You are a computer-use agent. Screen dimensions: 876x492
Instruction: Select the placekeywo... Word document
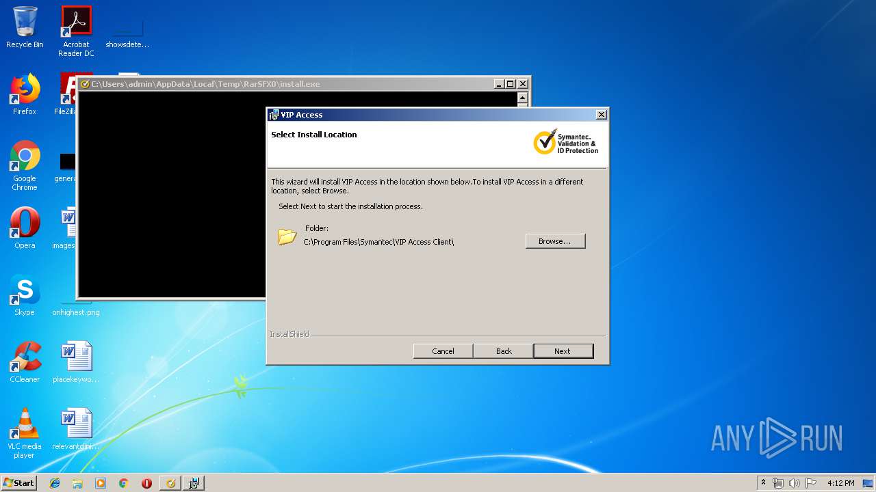click(x=76, y=362)
